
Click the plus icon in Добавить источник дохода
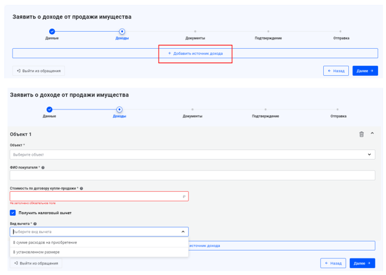(169, 53)
